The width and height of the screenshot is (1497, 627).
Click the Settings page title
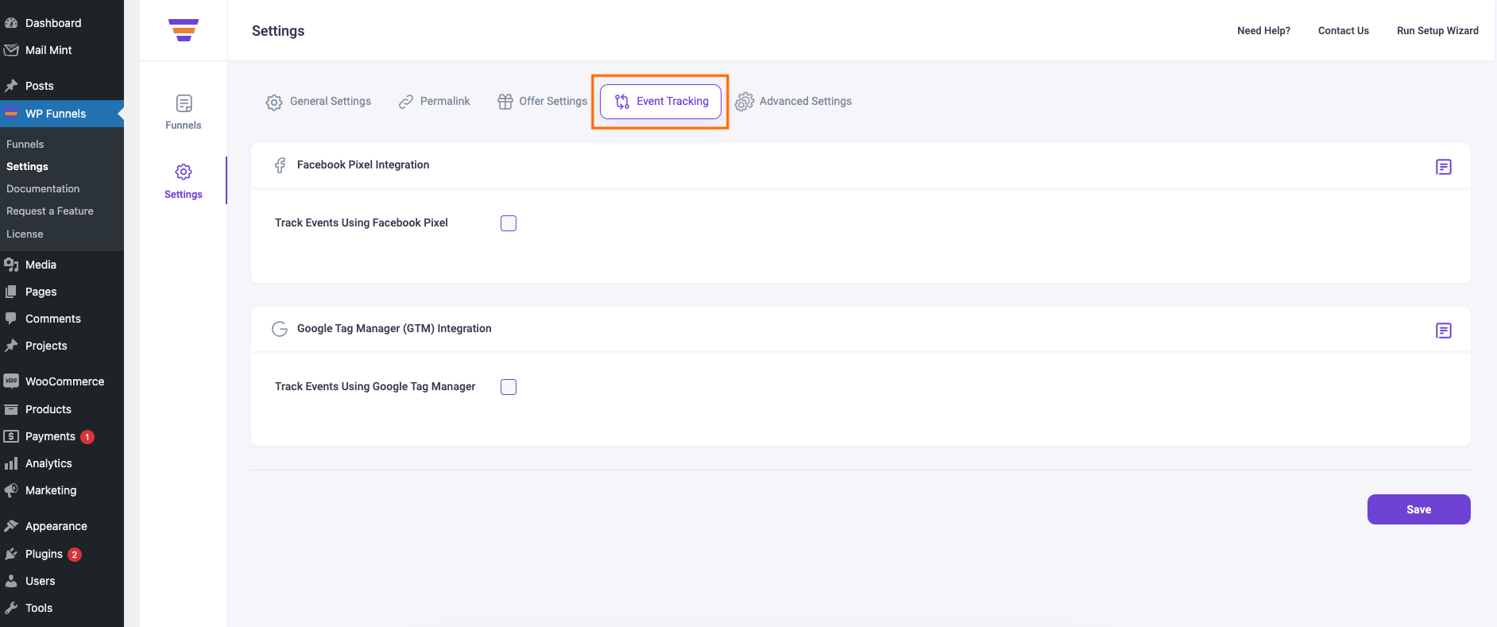point(278,31)
